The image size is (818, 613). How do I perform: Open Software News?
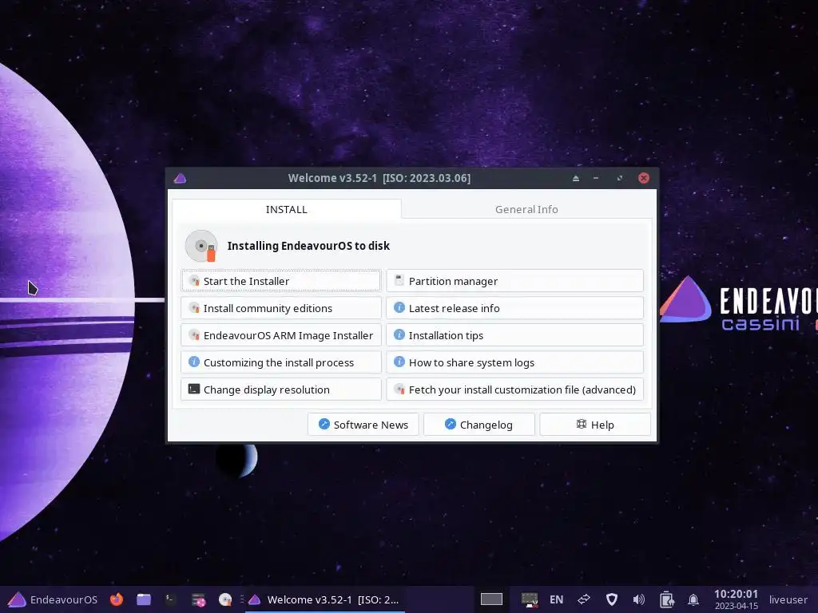coord(363,425)
